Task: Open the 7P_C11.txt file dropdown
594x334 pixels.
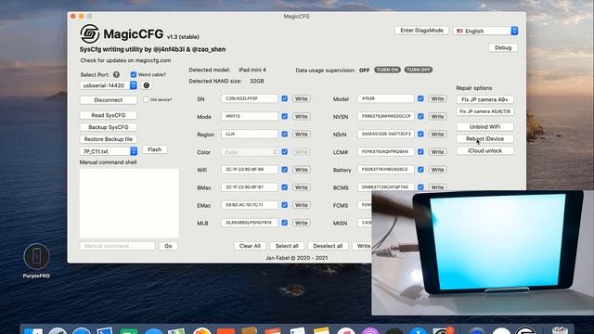Action: tap(109, 151)
